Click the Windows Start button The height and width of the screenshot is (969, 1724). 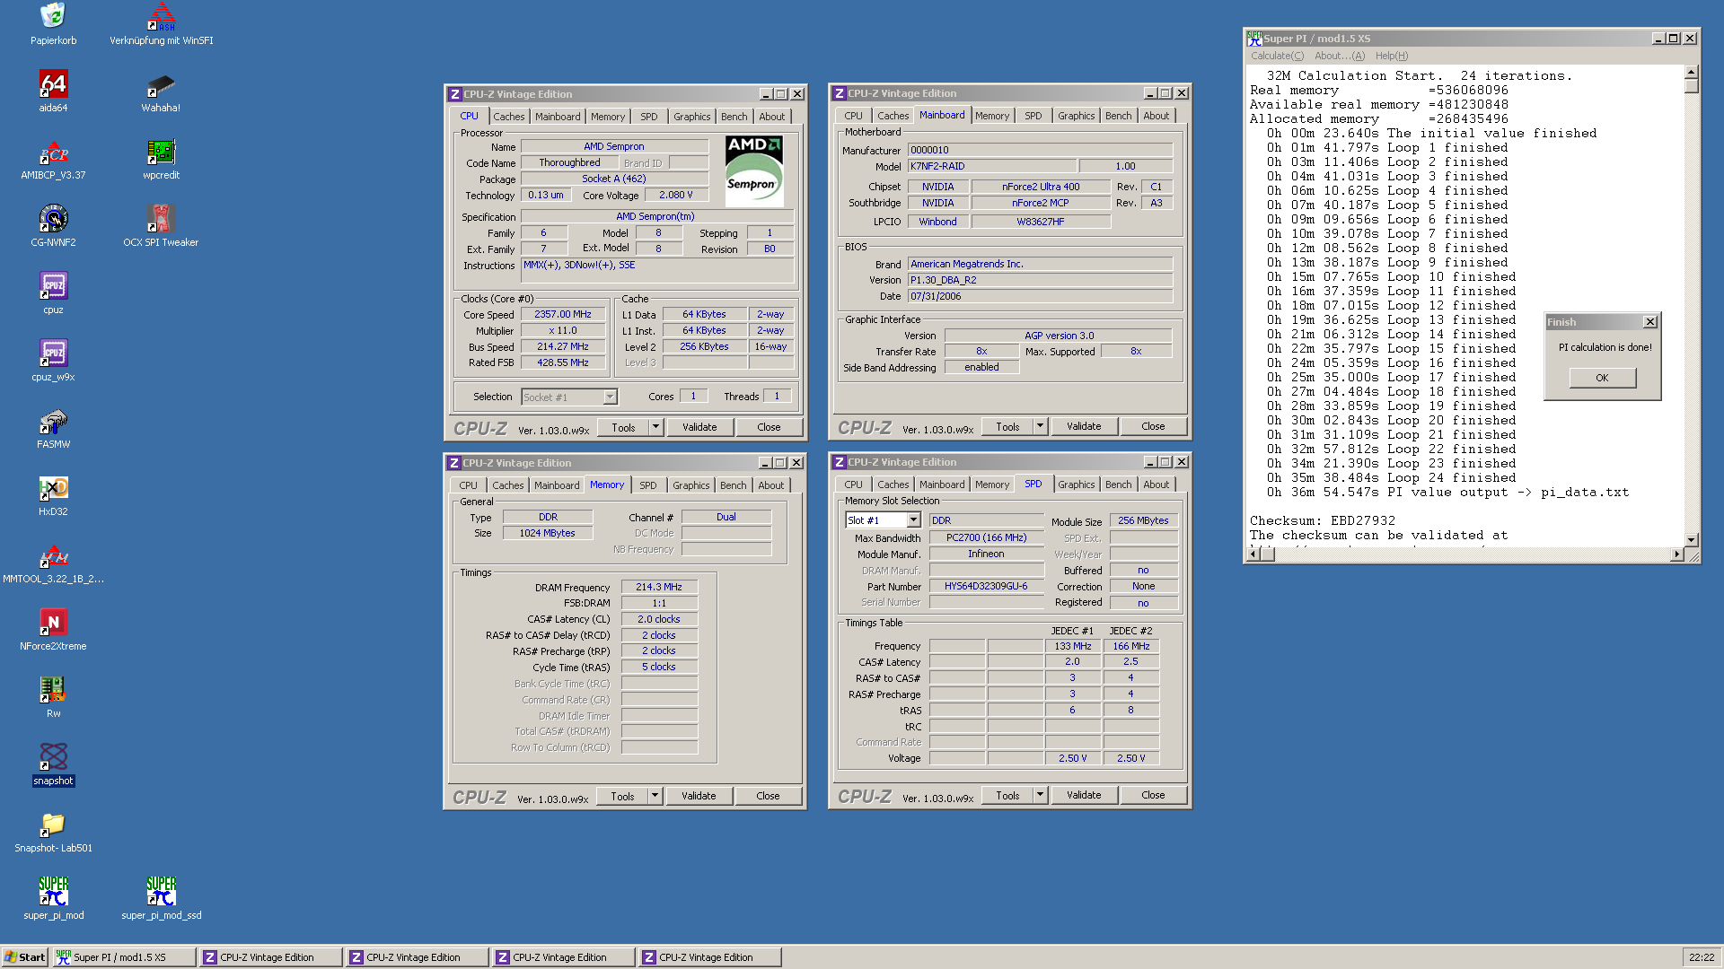(25, 957)
